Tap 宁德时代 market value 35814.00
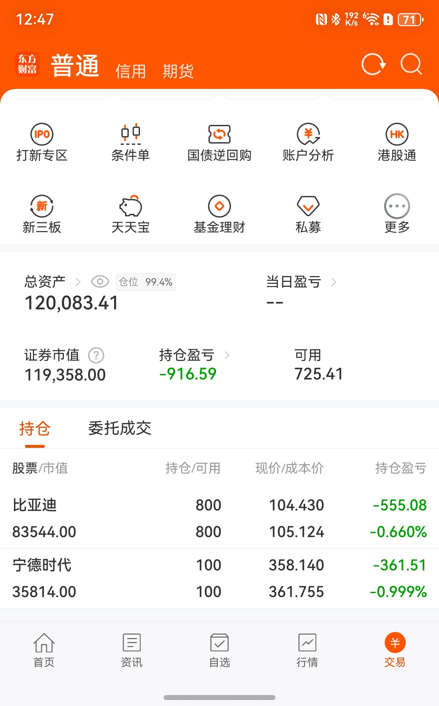The height and width of the screenshot is (706, 439). coord(44,592)
